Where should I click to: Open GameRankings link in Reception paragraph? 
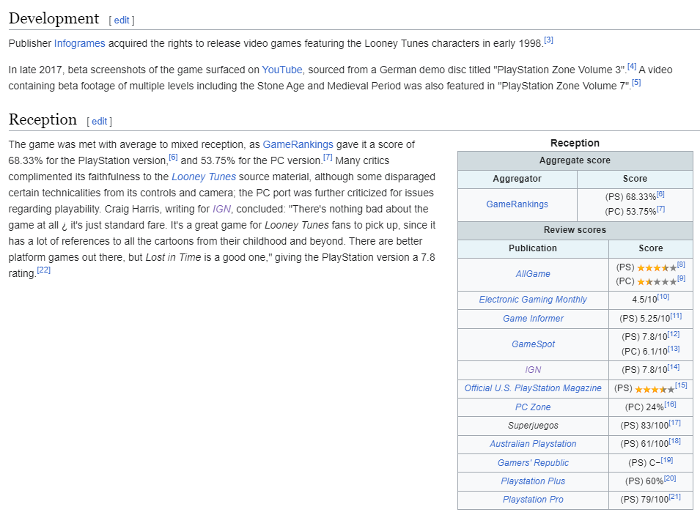click(298, 144)
